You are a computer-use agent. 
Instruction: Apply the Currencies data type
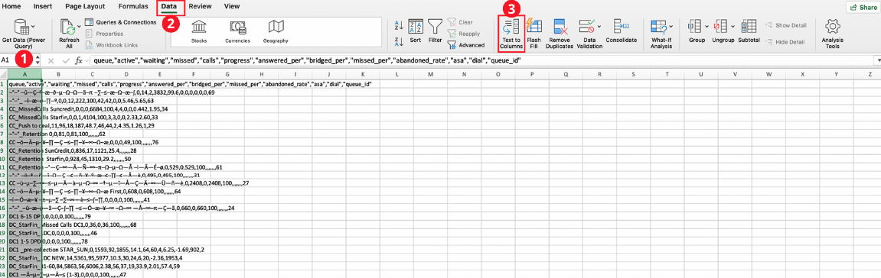[238, 31]
